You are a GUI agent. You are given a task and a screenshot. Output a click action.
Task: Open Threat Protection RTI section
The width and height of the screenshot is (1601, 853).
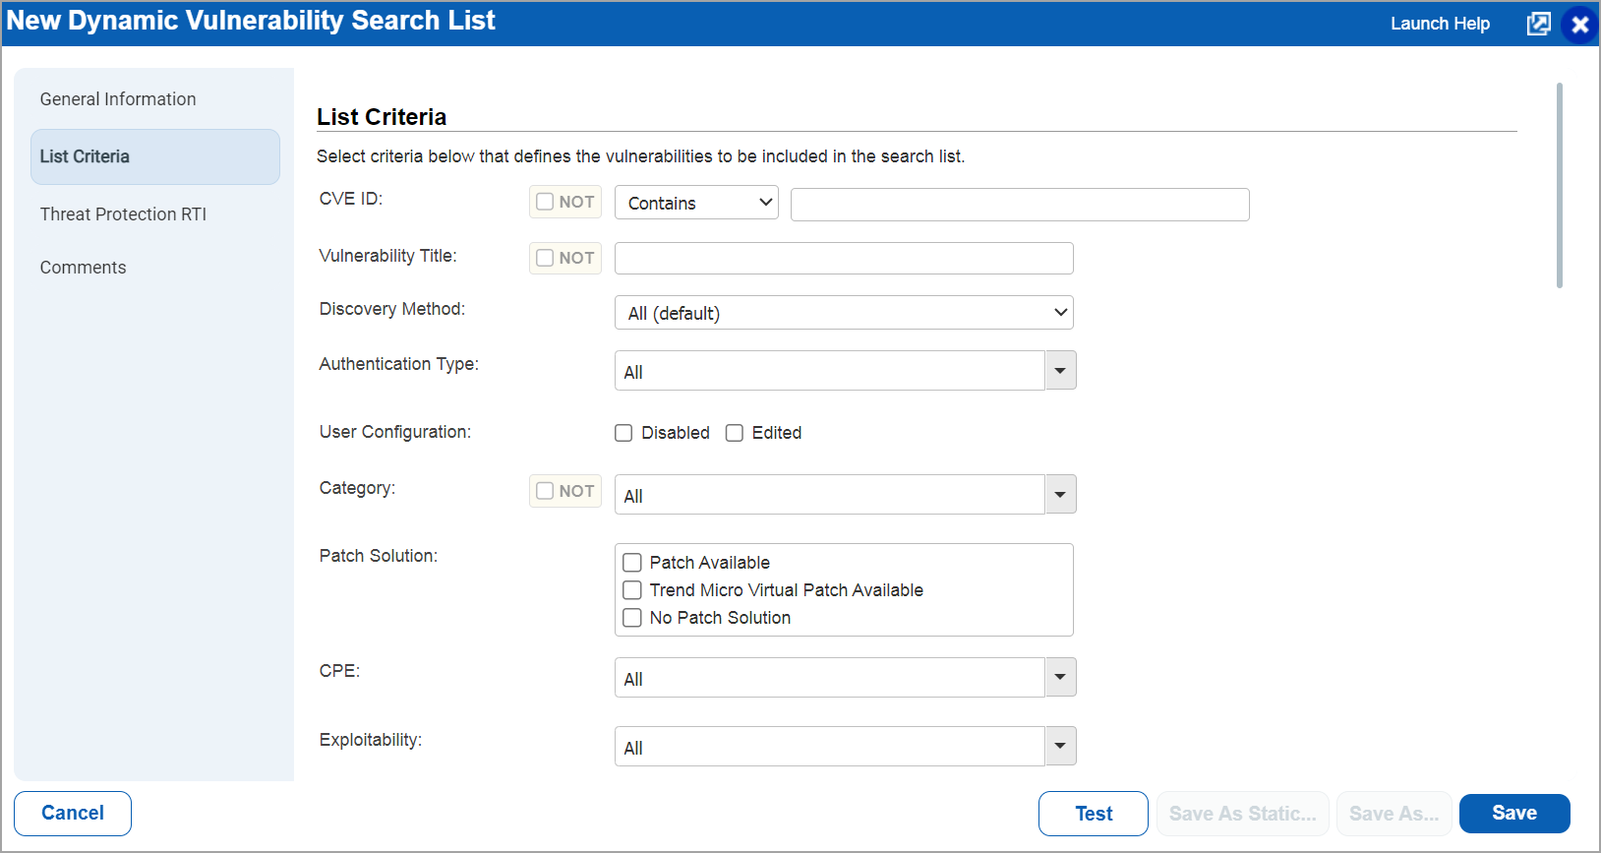pyautogui.click(x=123, y=214)
